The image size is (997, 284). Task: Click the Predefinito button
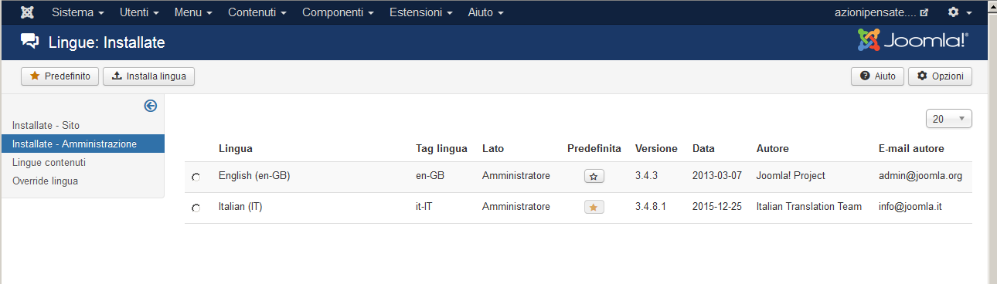pos(60,76)
